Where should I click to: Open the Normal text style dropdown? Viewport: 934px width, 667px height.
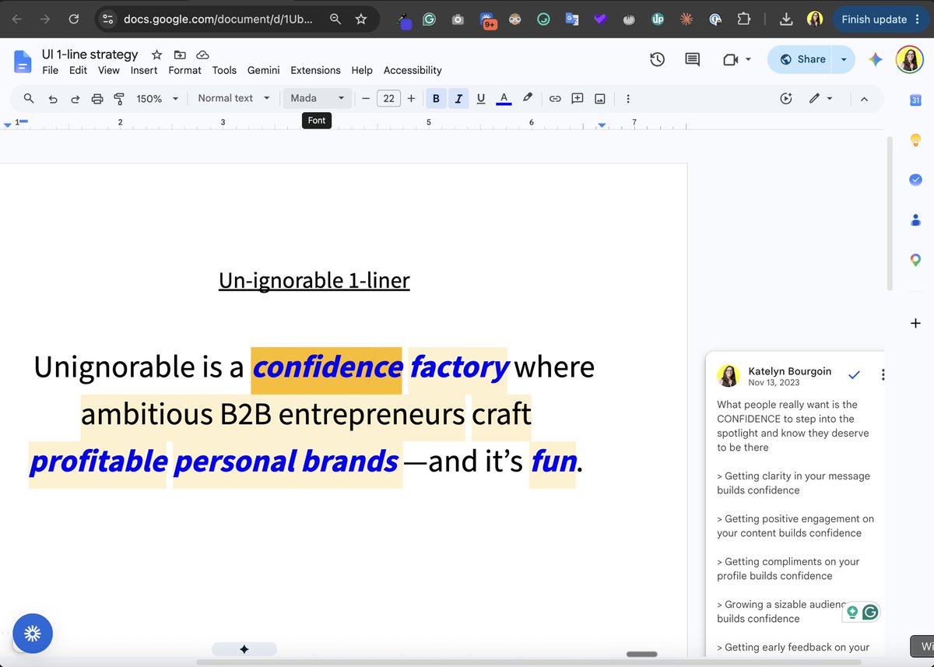pyautogui.click(x=233, y=98)
